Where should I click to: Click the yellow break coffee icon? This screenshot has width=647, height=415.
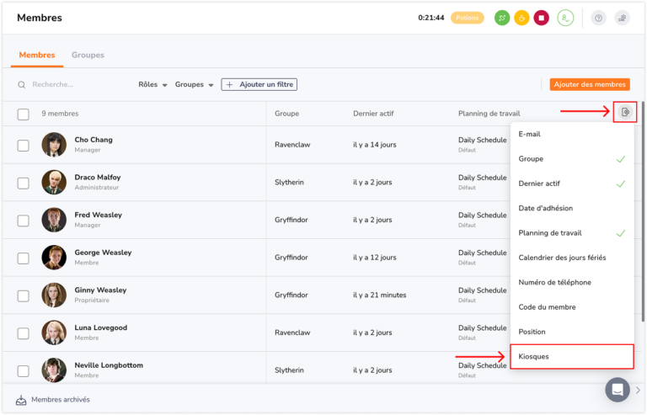(521, 18)
